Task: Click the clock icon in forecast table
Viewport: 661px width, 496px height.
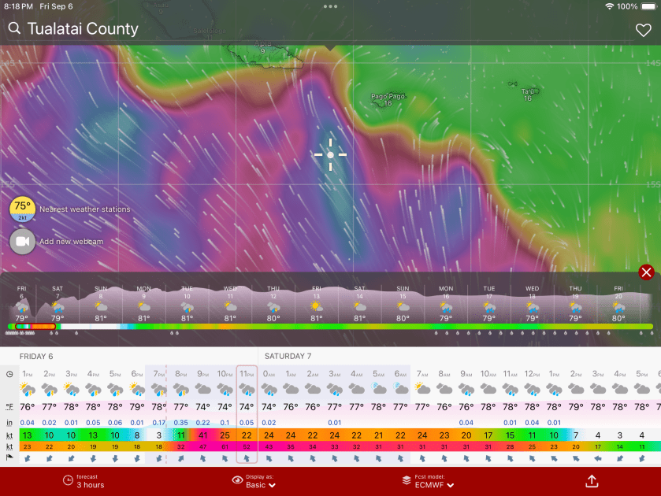Action: click(x=9, y=374)
